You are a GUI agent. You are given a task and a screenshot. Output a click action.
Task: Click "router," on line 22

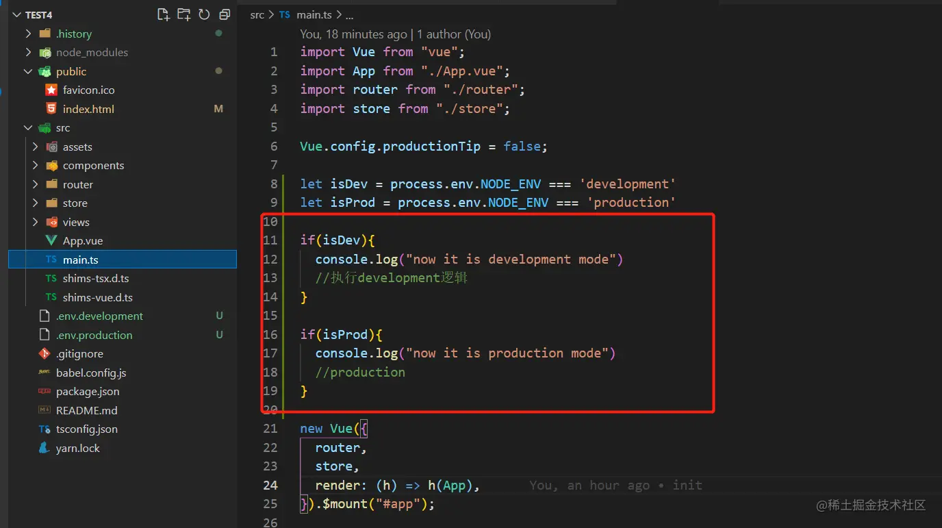click(x=341, y=448)
